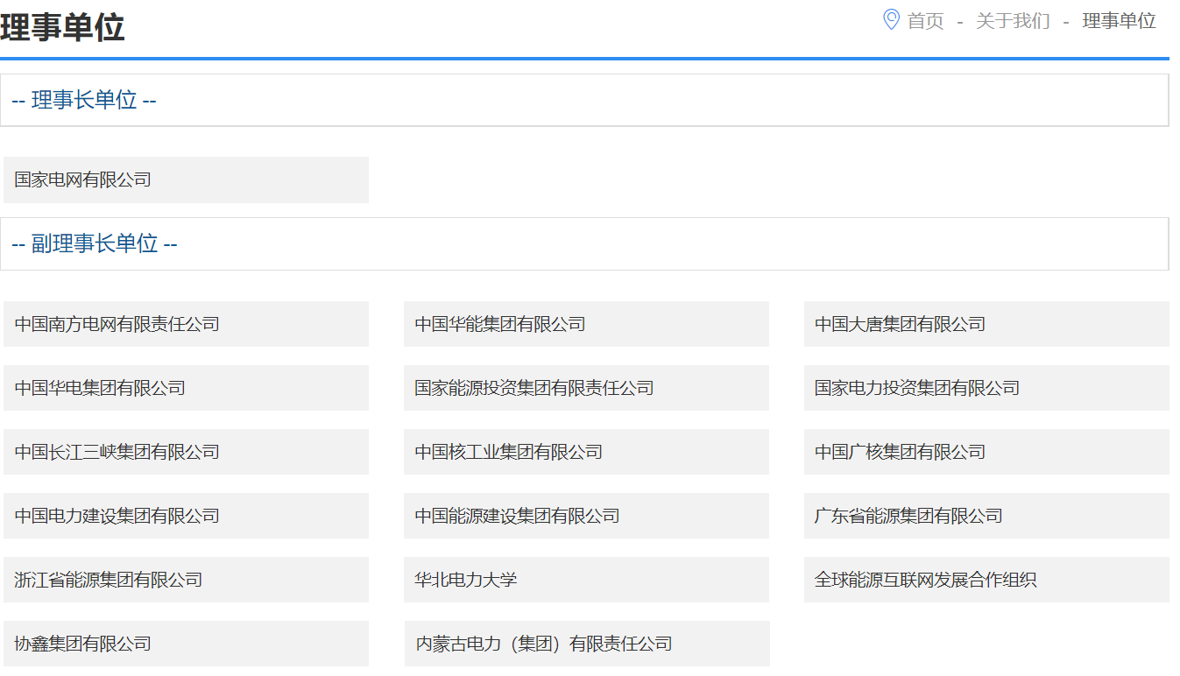This screenshot has height=676, width=1180.
Task: Click the -- 副理事长单位 -- section header
Action: [x=584, y=243]
